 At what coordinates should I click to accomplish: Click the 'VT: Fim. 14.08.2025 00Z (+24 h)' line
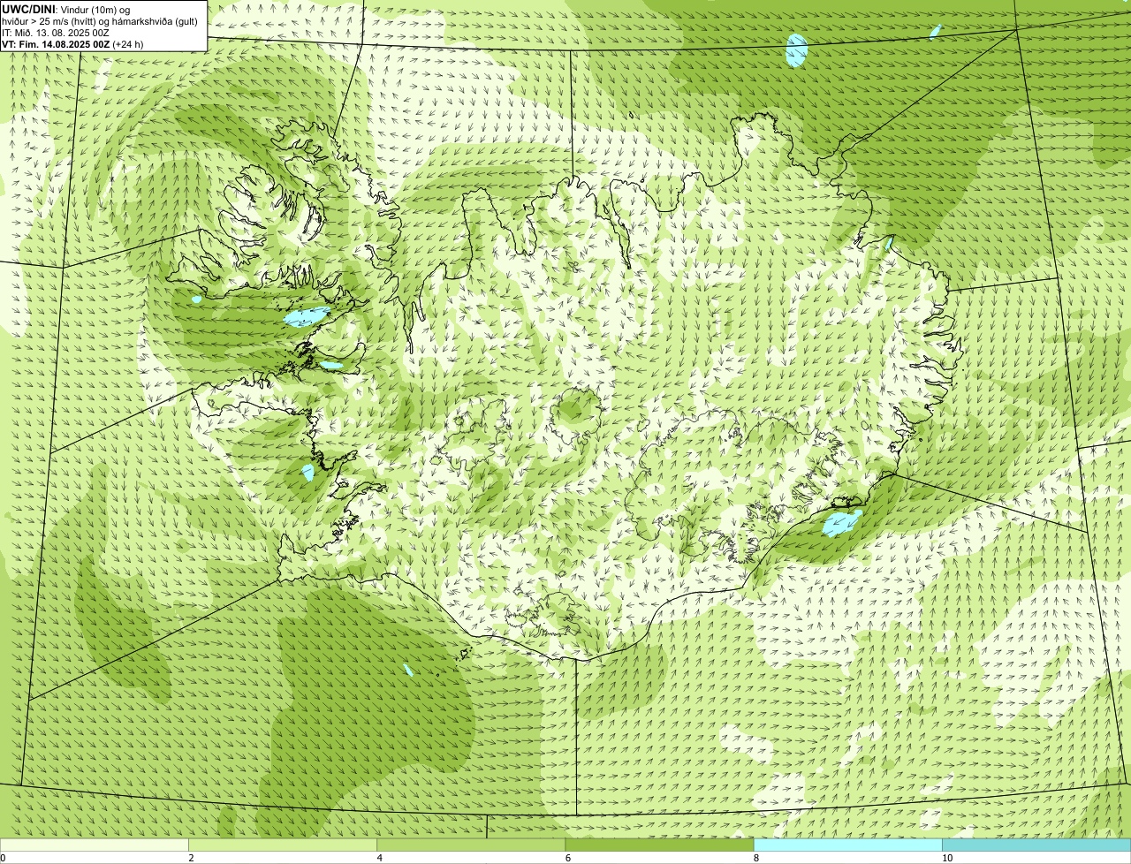(x=72, y=43)
